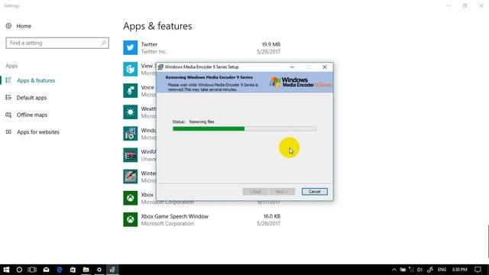This screenshot has width=489, height=275.
Task: Click the Voice Recorder app icon
Action: click(131, 91)
